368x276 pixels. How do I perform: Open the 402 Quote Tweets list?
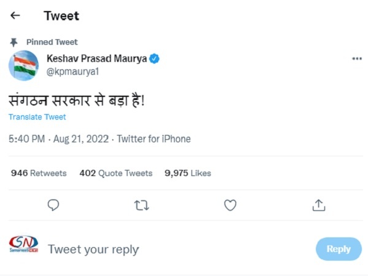tap(116, 173)
